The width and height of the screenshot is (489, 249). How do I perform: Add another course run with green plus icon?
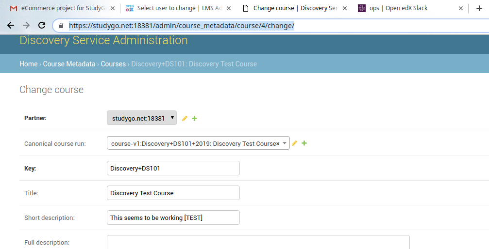(304, 143)
